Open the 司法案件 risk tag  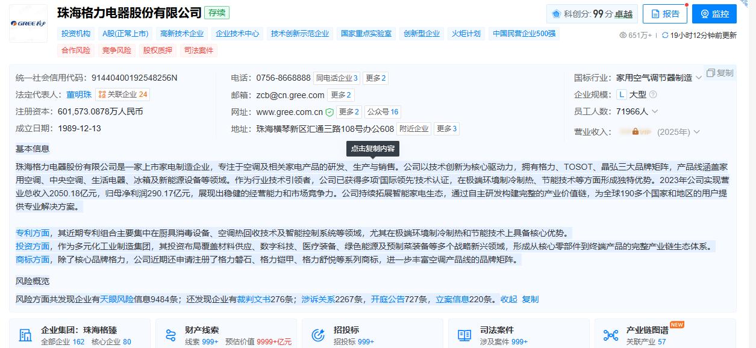tap(199, 51)
